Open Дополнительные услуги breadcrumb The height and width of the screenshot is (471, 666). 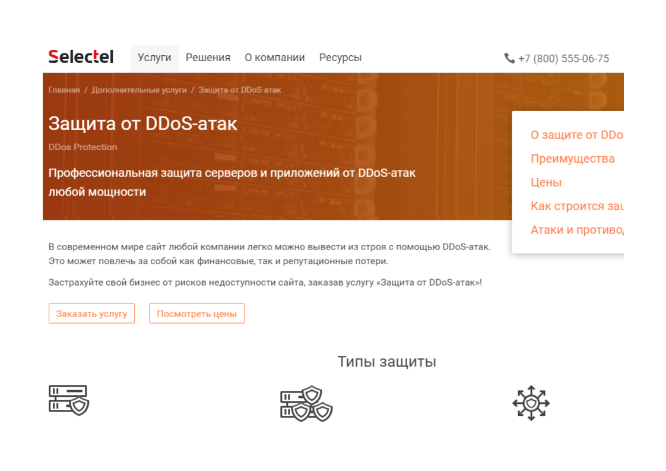(139, 90)
